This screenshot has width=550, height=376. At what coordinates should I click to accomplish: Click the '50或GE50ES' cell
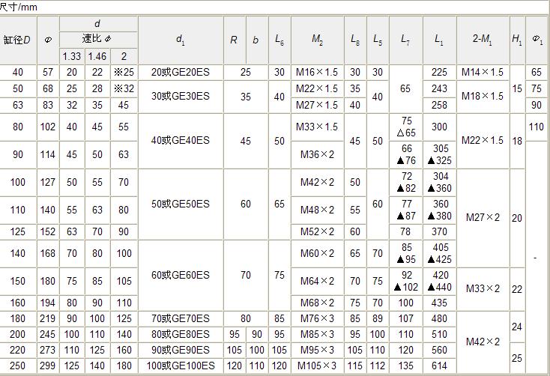(x=181, y=204)
